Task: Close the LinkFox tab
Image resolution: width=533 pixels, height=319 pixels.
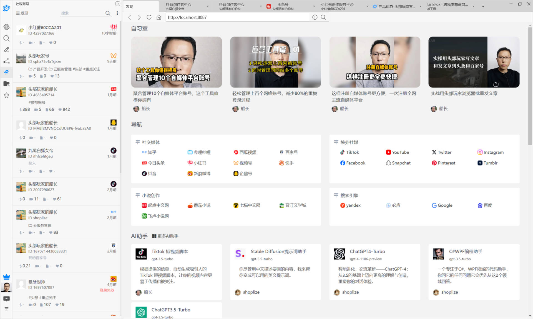Action: [473, 6]
